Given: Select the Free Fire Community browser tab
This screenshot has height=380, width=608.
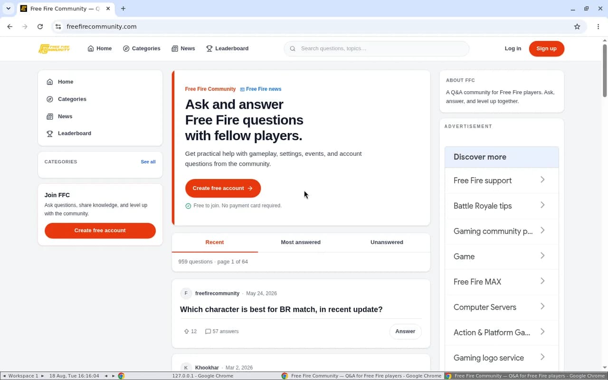Looking at the screenshot, I should pyautogui.click(x=65, y=9).
